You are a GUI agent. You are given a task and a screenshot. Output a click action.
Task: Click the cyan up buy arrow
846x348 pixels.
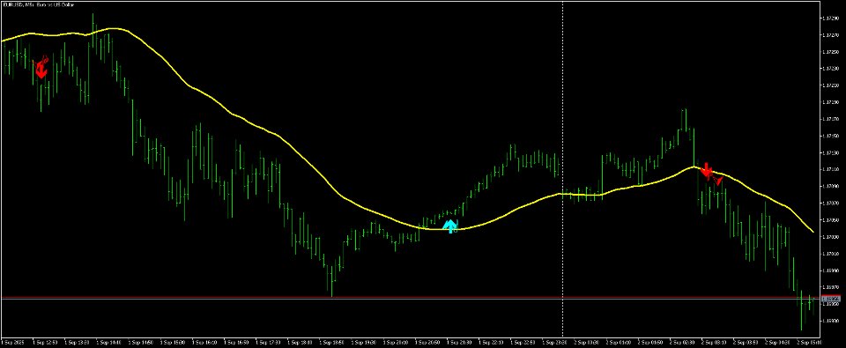pos(449,226)
